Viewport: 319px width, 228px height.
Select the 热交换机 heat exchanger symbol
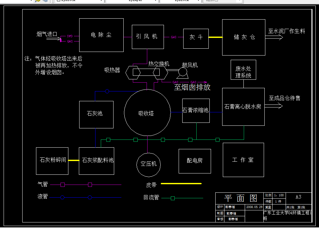point(147,73)
